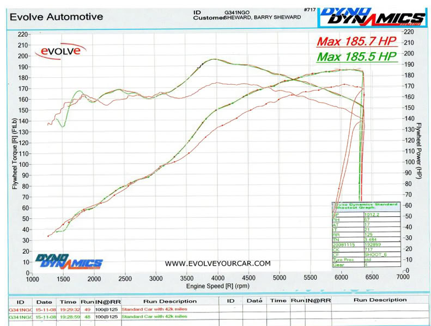The image size is (431, 326).
Task: Click the SHOOT_6 value in info box
Action: (375, 254)
